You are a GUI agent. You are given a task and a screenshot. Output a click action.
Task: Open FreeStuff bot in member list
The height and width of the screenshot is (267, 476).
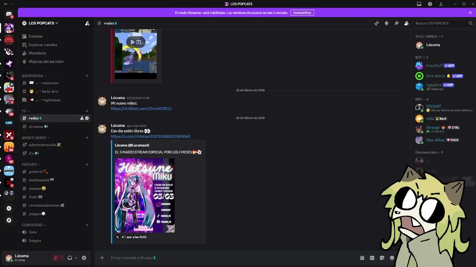pyautogui.click(x=443, y=66)
